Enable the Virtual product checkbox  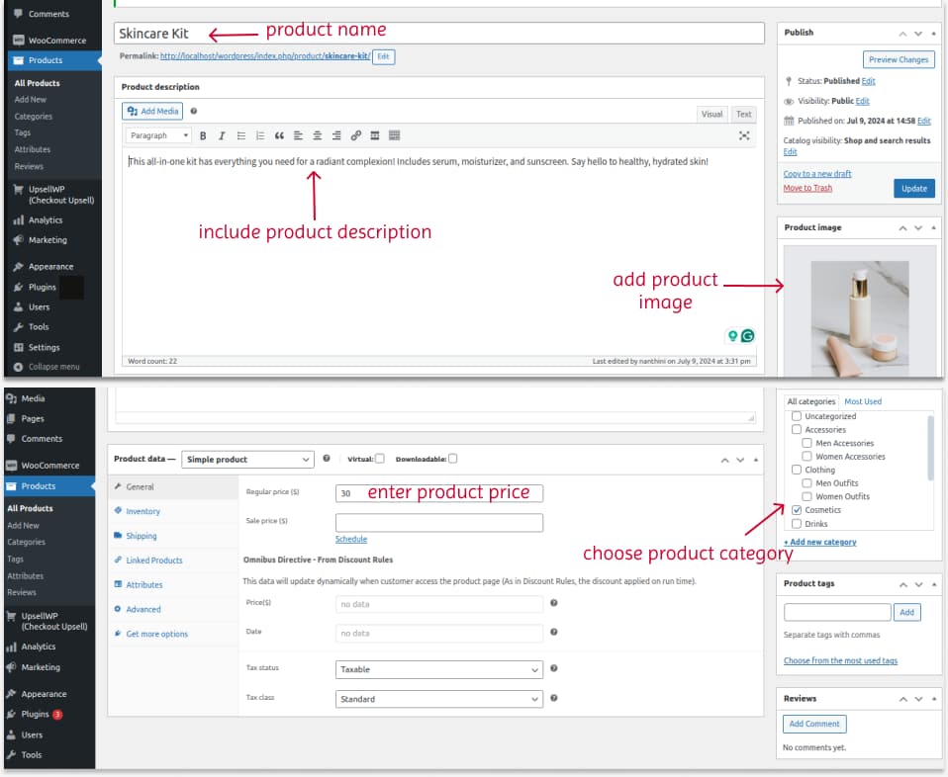pos(380,459)
